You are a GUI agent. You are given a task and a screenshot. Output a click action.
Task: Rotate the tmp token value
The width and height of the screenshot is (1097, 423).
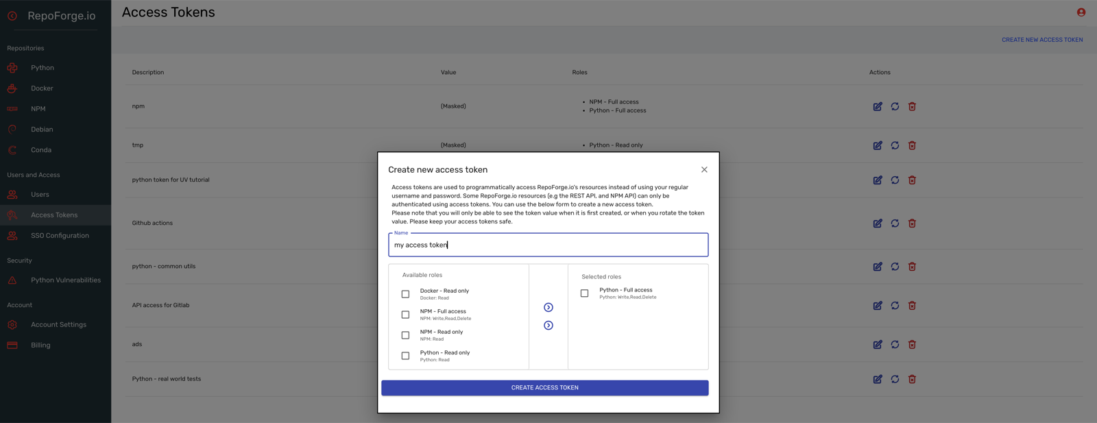point(895,145)
